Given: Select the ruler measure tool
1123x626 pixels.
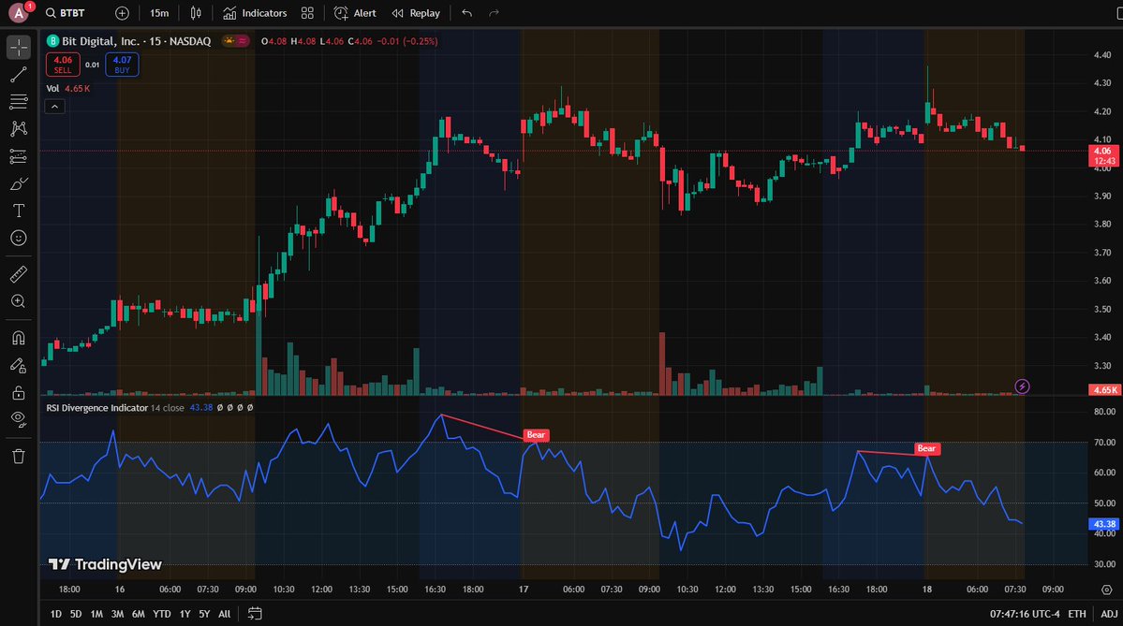Looking at the screenshot, I should point(19,274).
